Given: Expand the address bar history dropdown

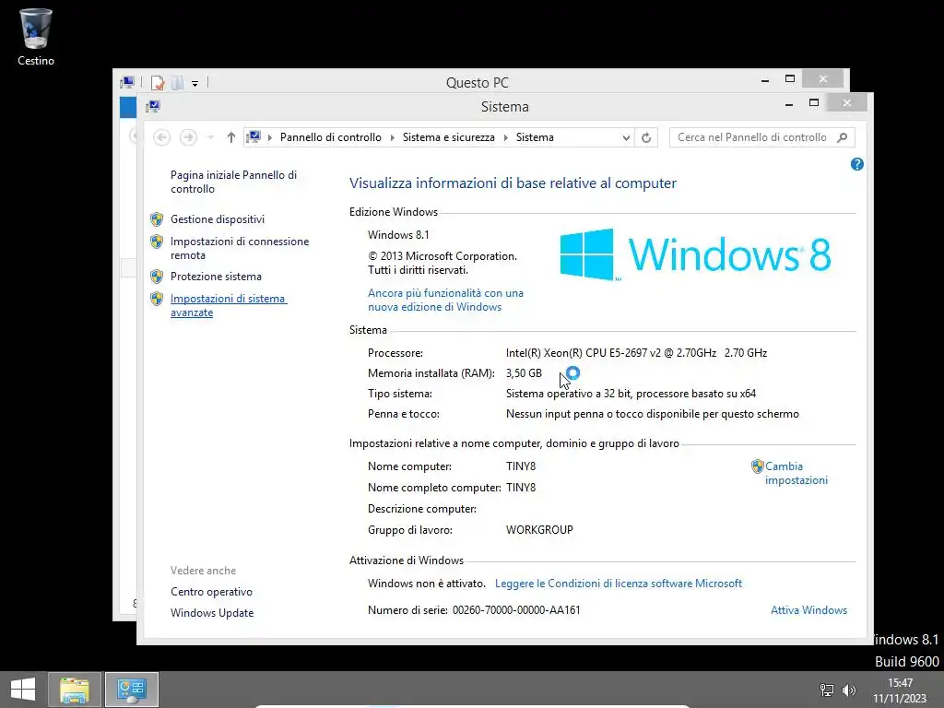Looking at the screenshot, I should click(x=626, y=138).
